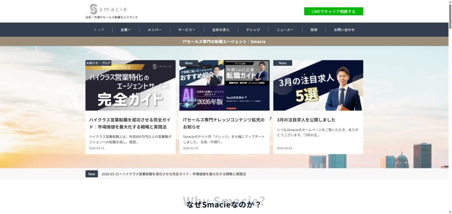The height and width of the screenshot is (214, 452).
Task: Navigate to お問い合わせ page
Action: (344, 30)
